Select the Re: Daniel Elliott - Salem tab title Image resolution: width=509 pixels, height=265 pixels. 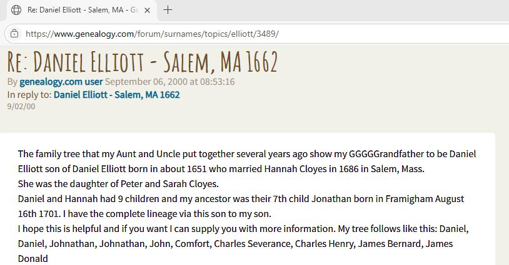83,10
